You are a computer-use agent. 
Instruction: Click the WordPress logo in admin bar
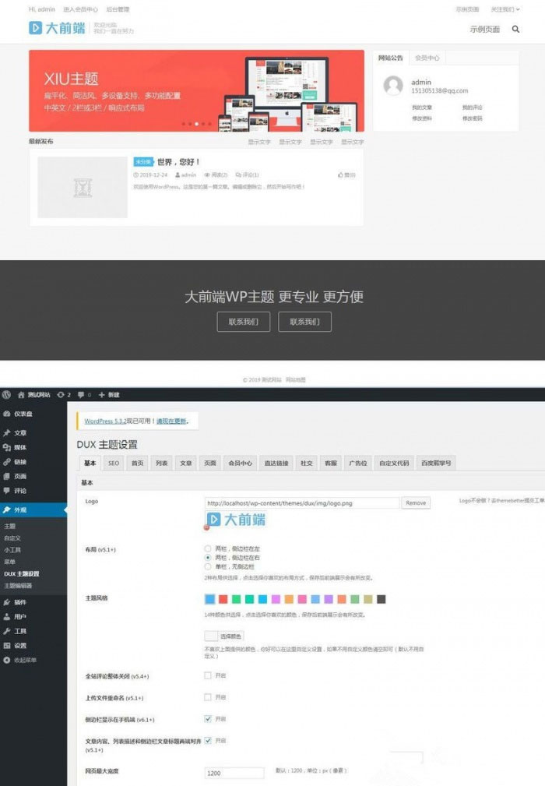(6, 395)
